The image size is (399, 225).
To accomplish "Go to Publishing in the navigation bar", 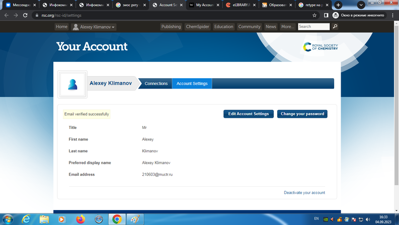I will click(171, 27).
